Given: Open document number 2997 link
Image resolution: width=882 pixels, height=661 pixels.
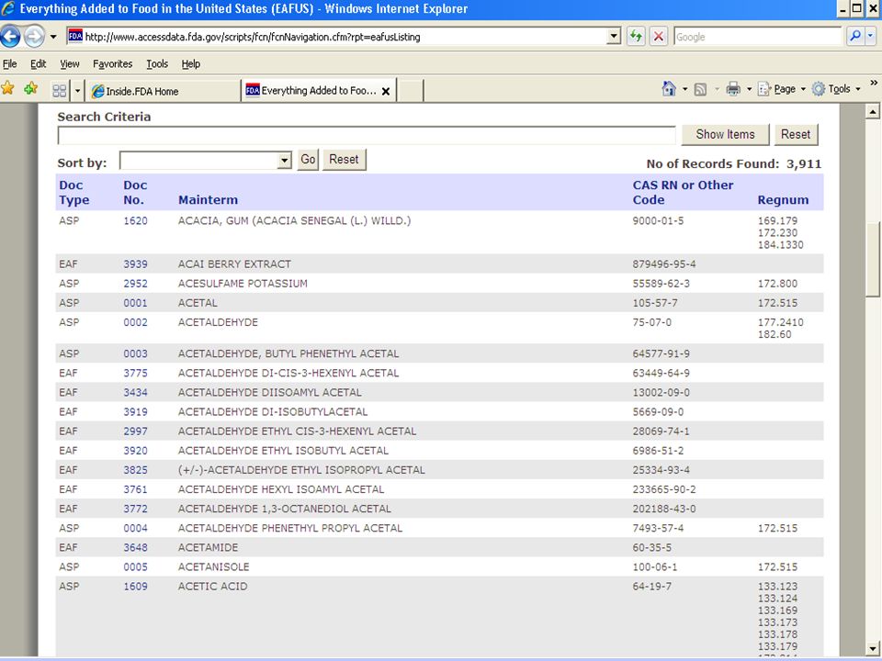Looking at the screenshot, I should coord(136,431).
